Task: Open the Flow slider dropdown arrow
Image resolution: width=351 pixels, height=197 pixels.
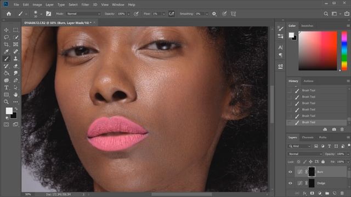Action: [163, 14]
